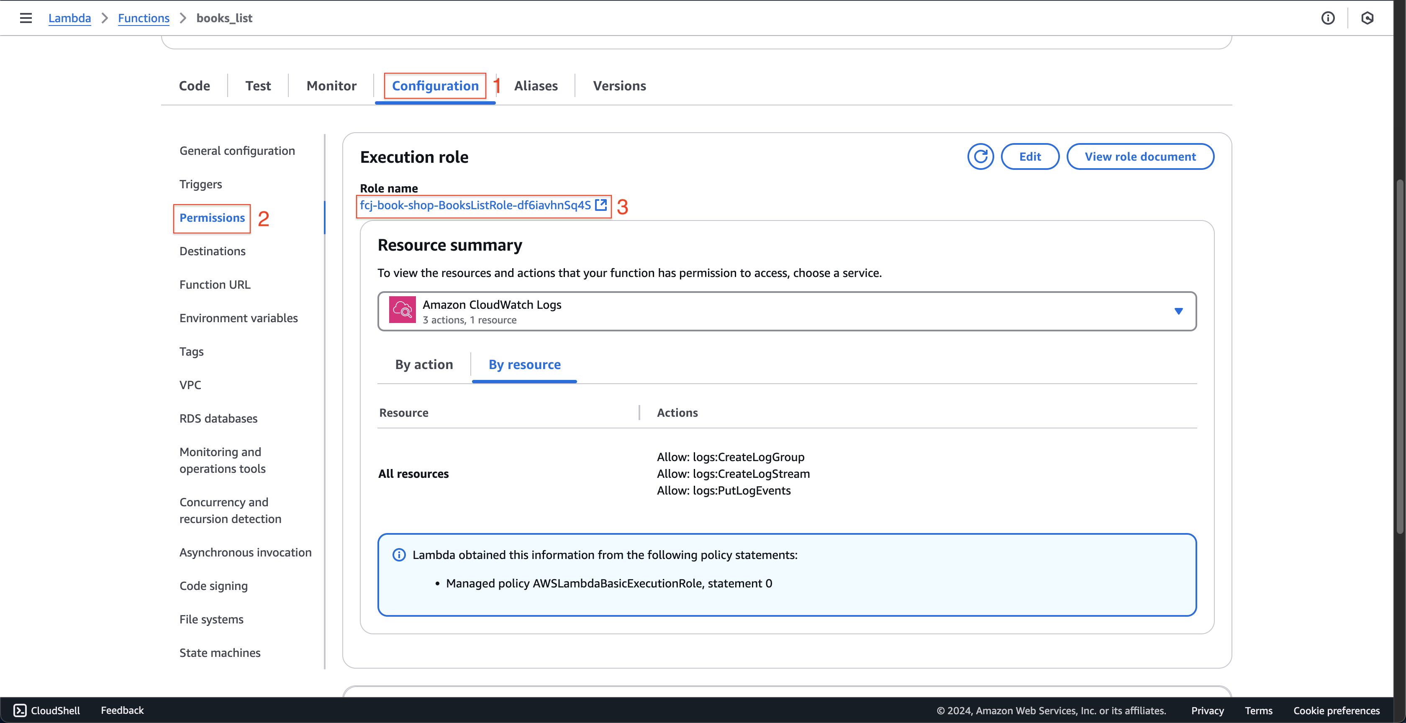The width and height of the screenshot is (1406, 723).
Task: Open File systems settings
Action: pos(211,619)
